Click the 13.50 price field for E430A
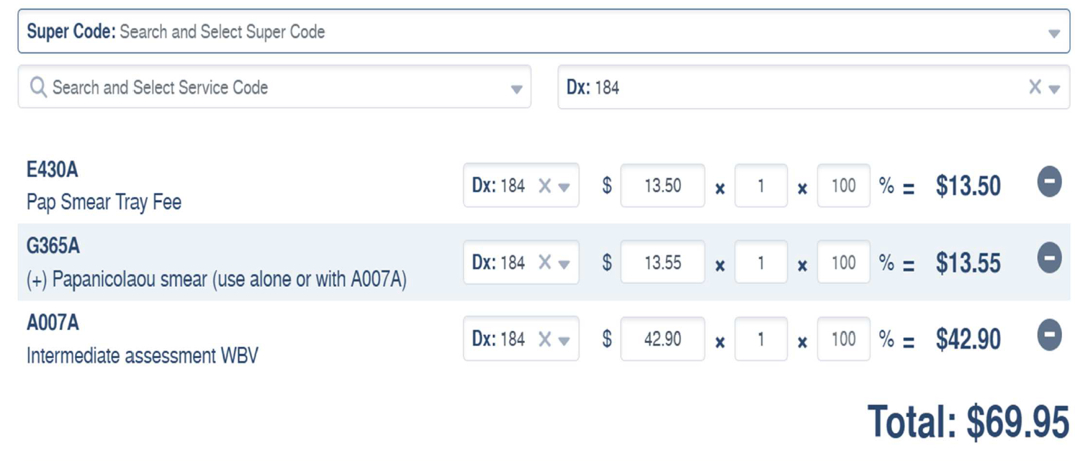Image resolution: width=1075 pixels, height=461 pixels. [x=662, y=186]
